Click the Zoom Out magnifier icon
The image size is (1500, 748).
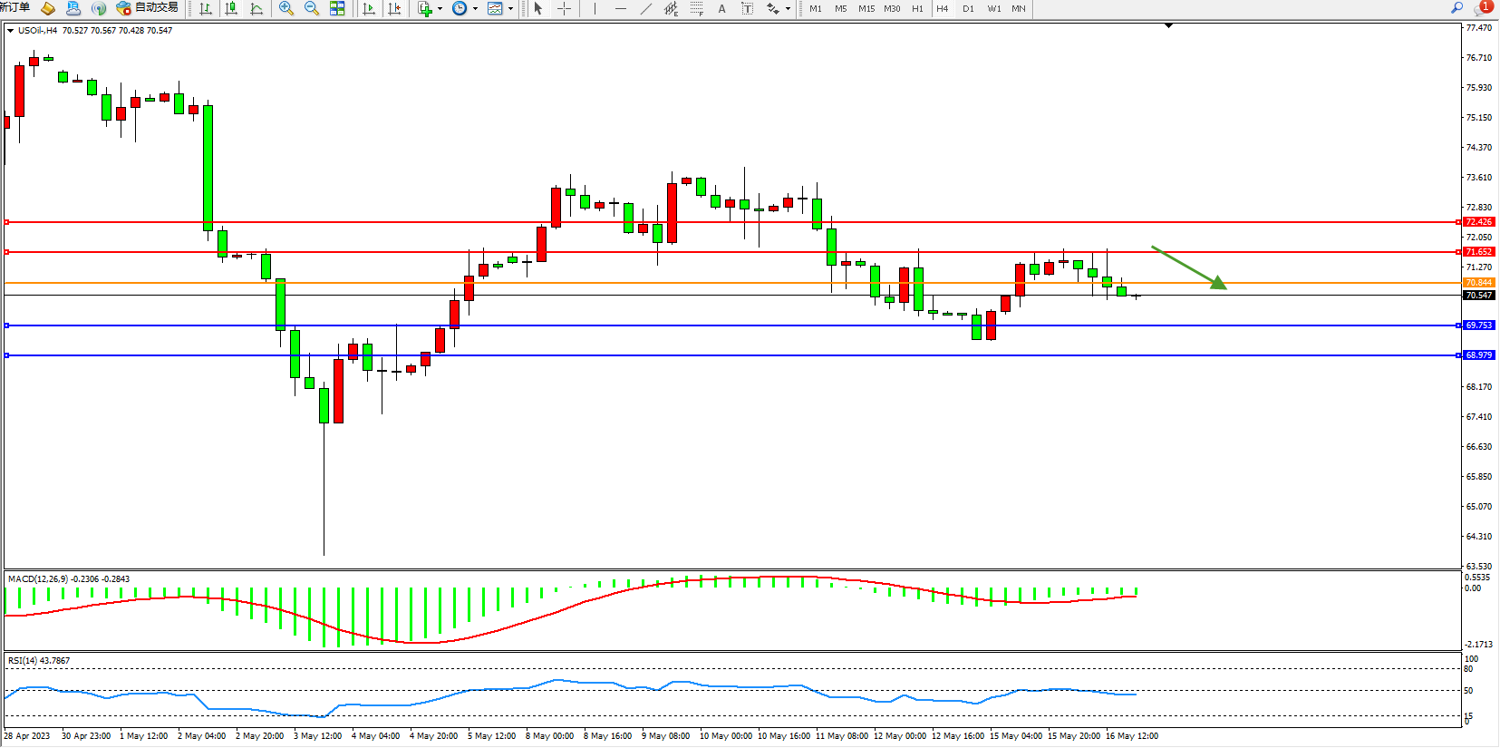(x=312, y=8)
